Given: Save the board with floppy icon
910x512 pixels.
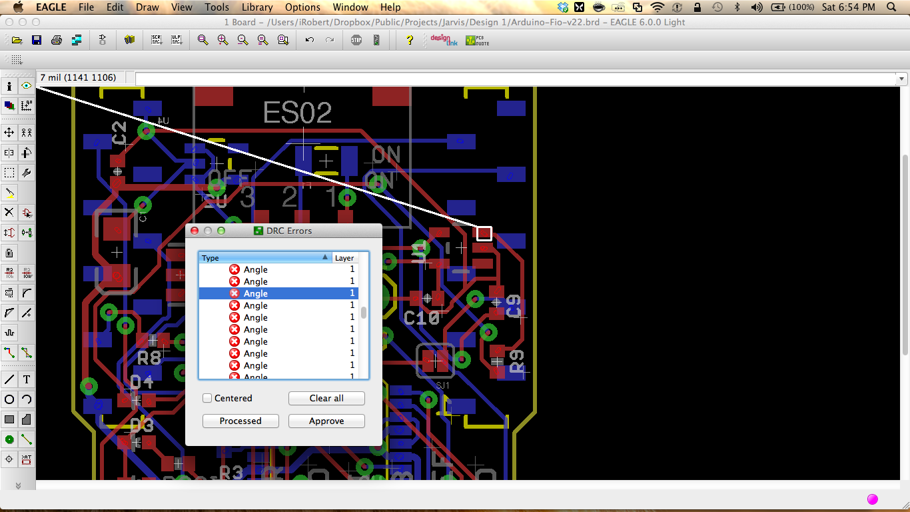Looking at the screenshot, I should pos(37,40).
